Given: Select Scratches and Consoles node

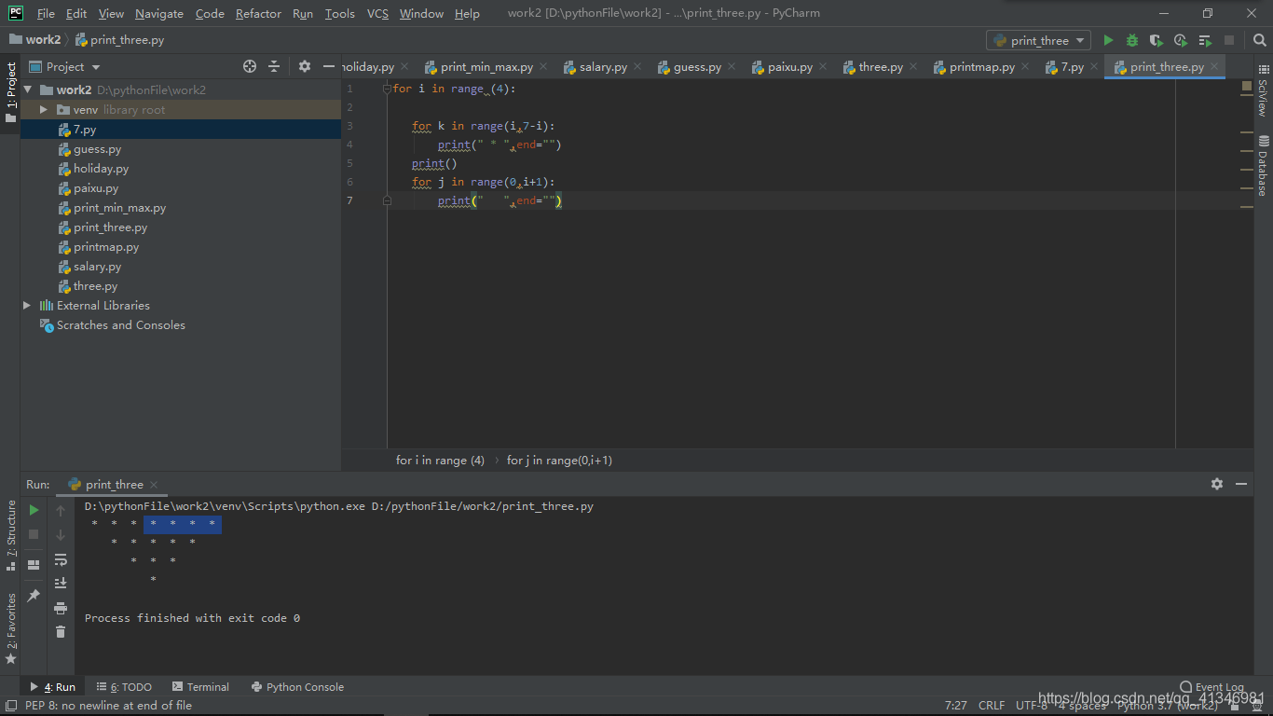Looking at the screenshot, I should click(x=120, y=324).
